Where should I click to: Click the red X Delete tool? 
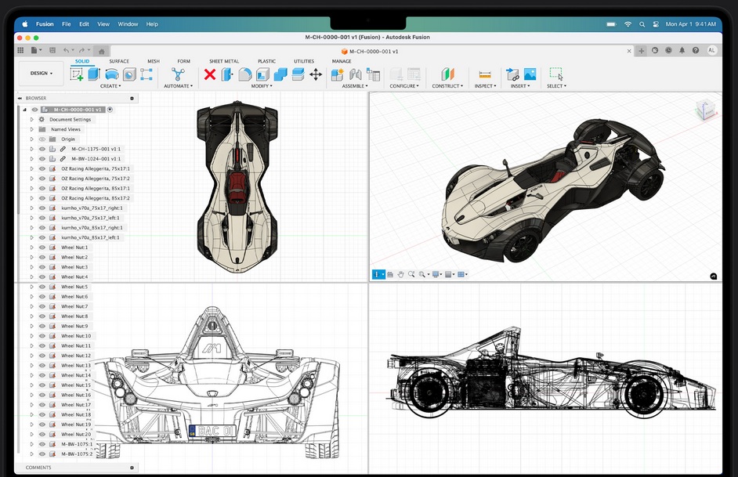(210, 74)
